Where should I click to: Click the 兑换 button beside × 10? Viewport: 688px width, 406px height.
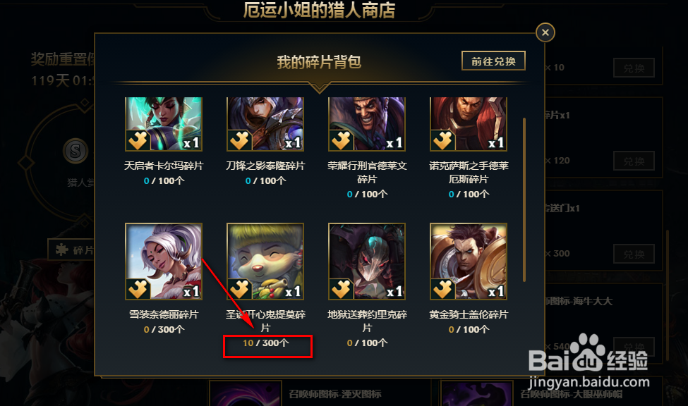point(634,68)
